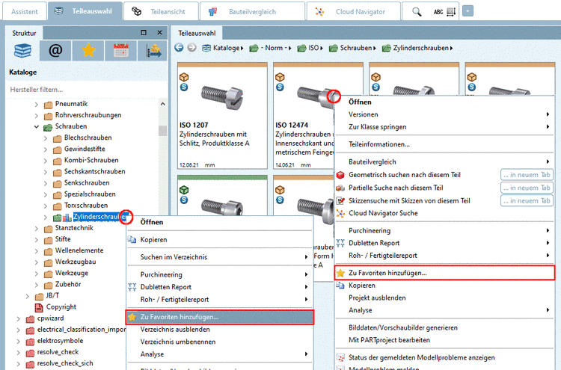Click the 3D cube icon on ISO 1207 tile

click(x=184, y=77)
